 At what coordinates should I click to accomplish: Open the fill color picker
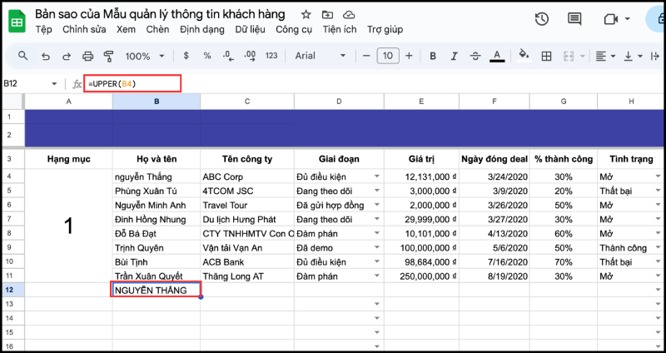tap(524, 56)
